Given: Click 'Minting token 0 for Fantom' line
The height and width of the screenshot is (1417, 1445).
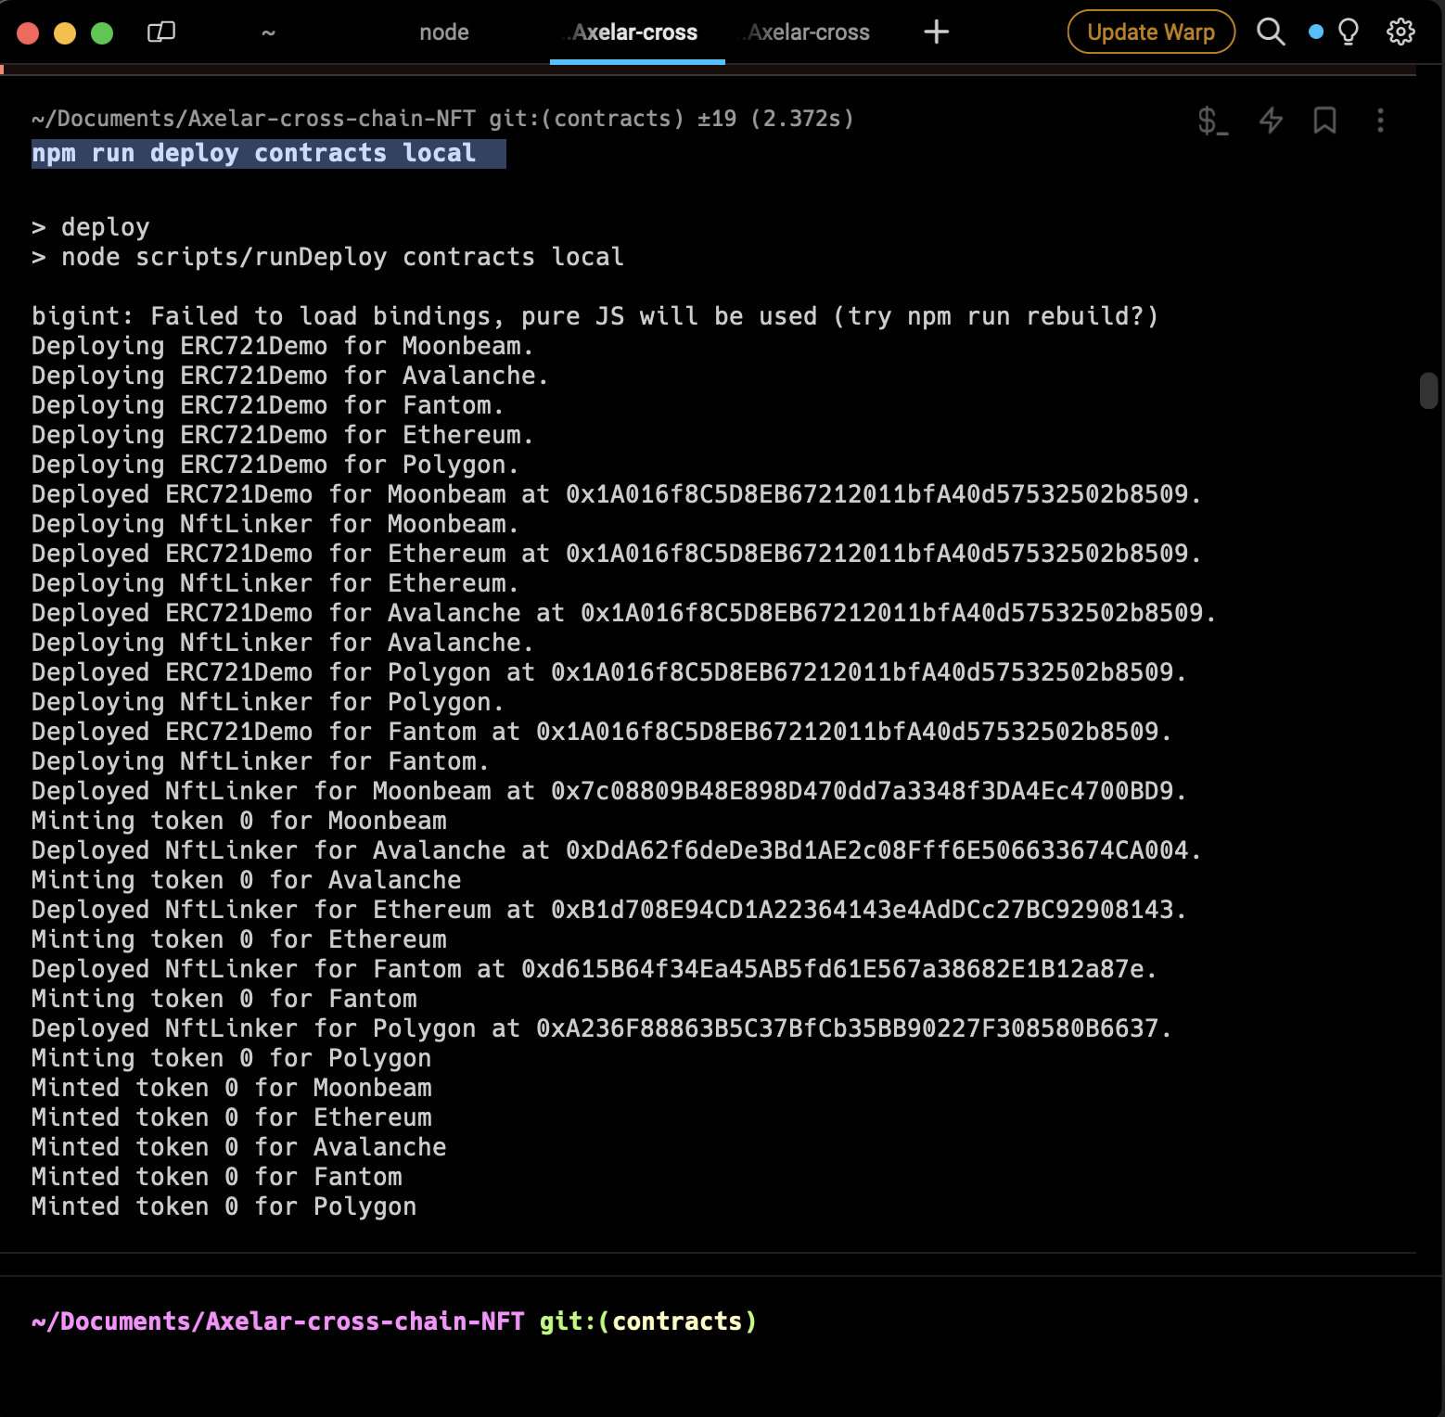Looking at the screenshot, I should pyautogui.click(x=224, y=999).
